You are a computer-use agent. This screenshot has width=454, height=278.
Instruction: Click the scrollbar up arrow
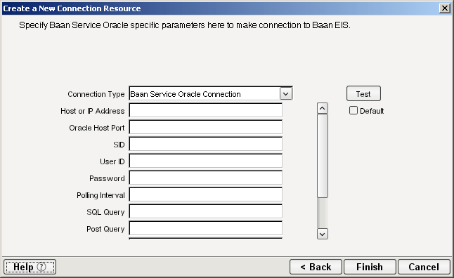(323, 108)
